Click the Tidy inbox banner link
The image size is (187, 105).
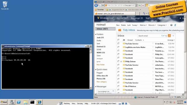click(129, 30)
